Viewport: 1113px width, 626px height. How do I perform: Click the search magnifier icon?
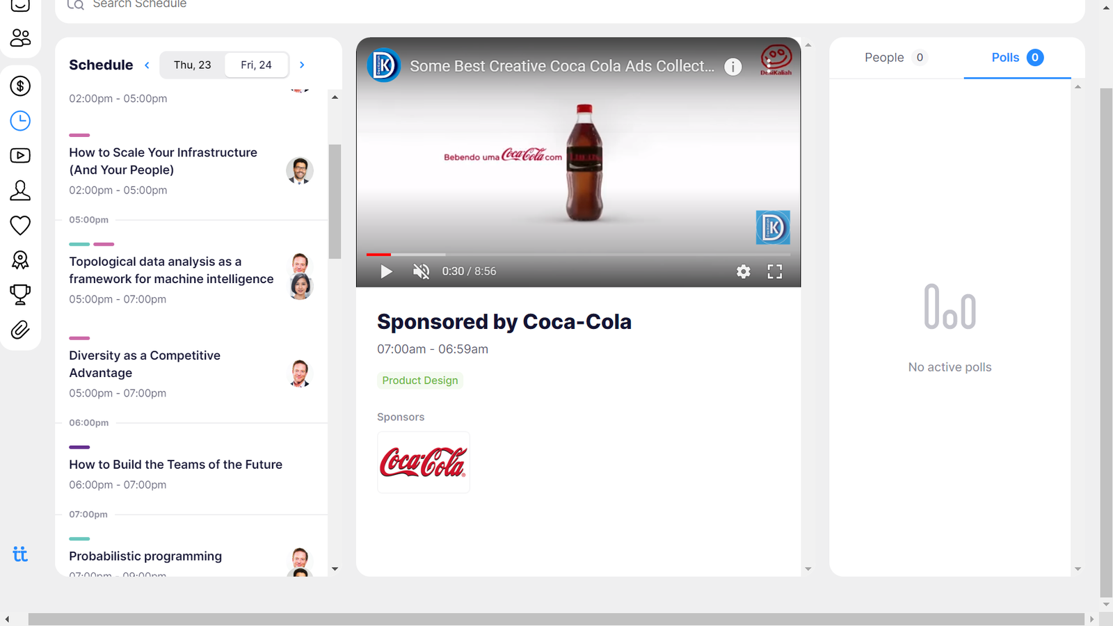[x=75, y=4]
